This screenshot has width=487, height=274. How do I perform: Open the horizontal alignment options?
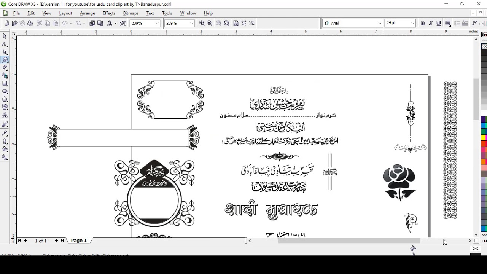pos(448,23)
